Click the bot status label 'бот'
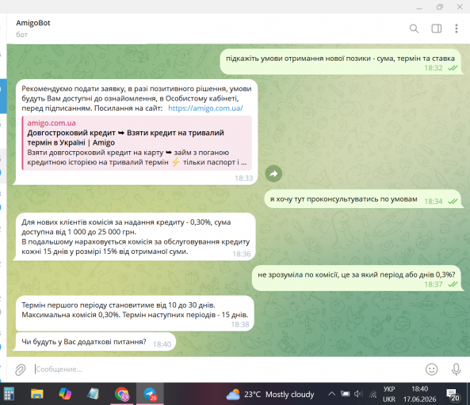The width and height of the screenshot is (470, 405). [22, 35]
